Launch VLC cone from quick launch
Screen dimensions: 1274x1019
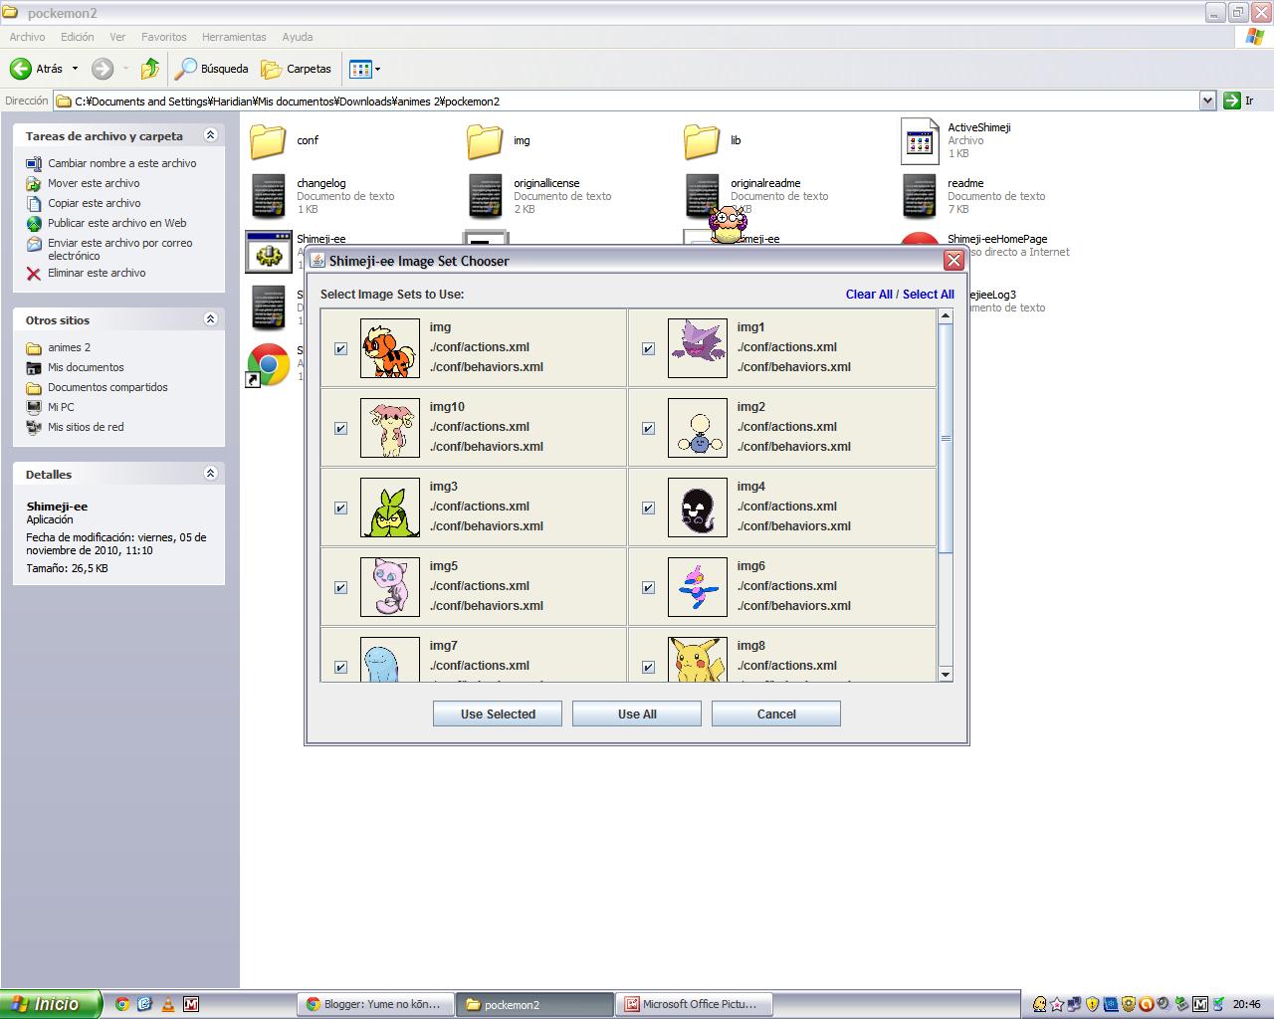(168, 1004)
